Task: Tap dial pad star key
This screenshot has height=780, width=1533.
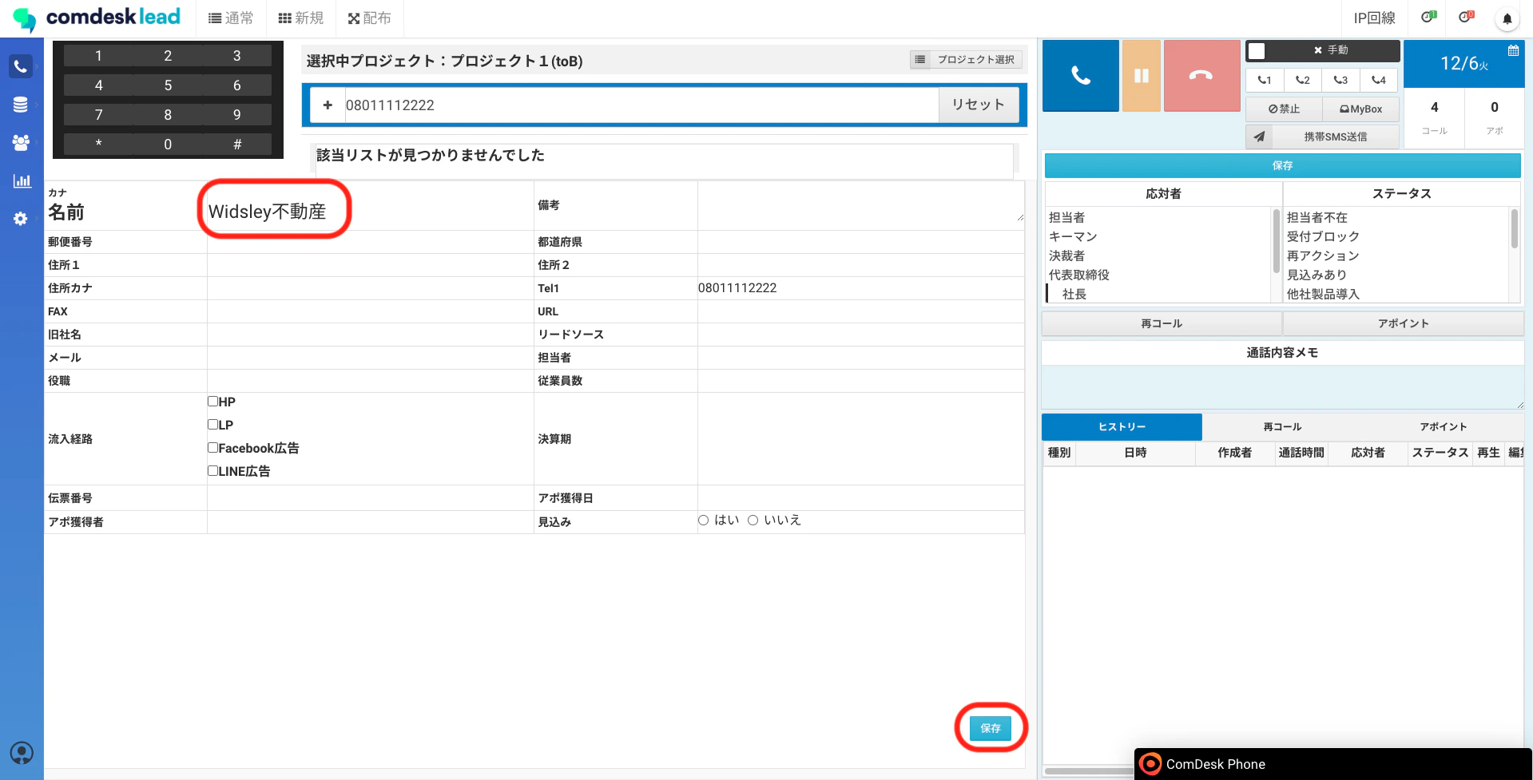Action: (x=98, y=145)
